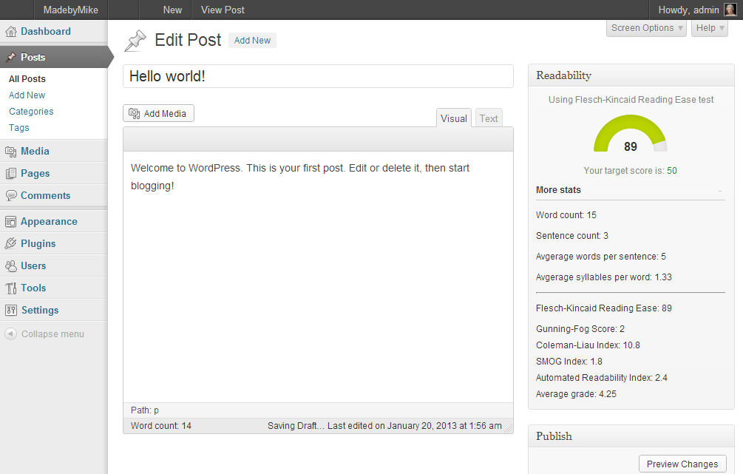Click the Collapse menu arrow icon

tap(10, 334)
